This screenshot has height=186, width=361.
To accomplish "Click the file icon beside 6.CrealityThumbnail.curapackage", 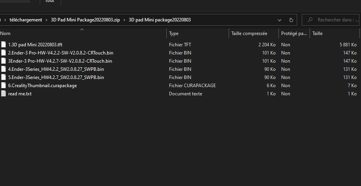I will click(4, 86).
